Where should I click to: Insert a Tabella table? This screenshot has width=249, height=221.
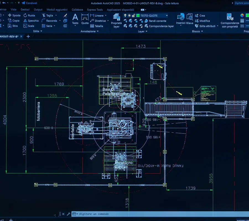click(x=97, y=26)
